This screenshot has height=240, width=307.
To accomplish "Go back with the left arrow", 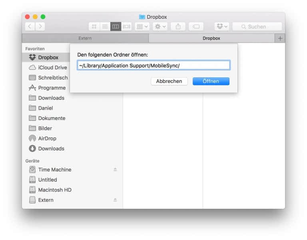I will [30, 27].
